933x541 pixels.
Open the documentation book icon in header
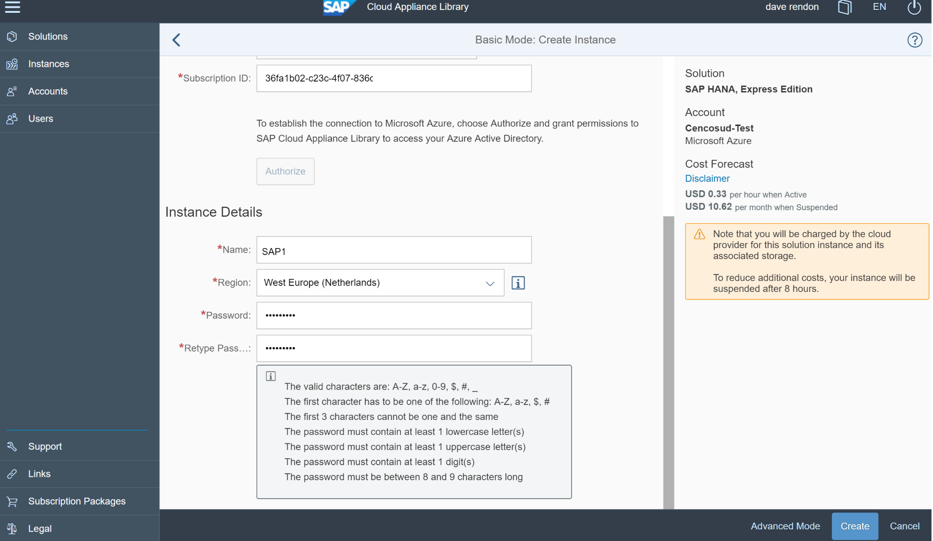[845, 7]
